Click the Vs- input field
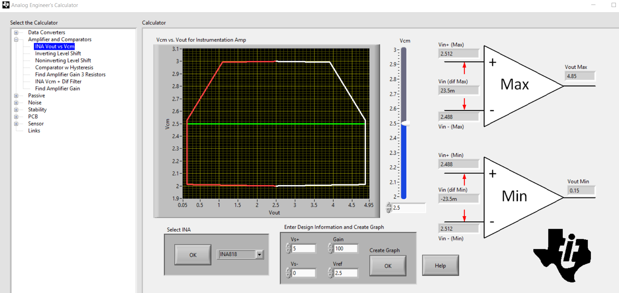This screenshot has height=293, width=619. [304, 273]
